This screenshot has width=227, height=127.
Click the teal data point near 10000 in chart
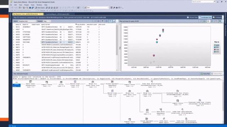(157, 42)
